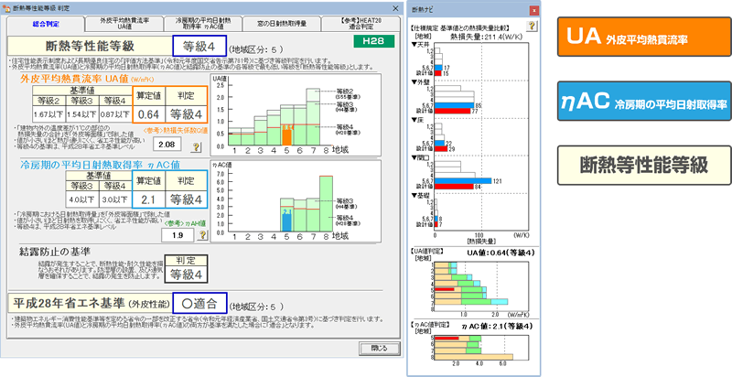The image size is (732, 377).
Task: Open the 外皮平均熱貫流率 UA値 tab
Action: click(124, 24)
